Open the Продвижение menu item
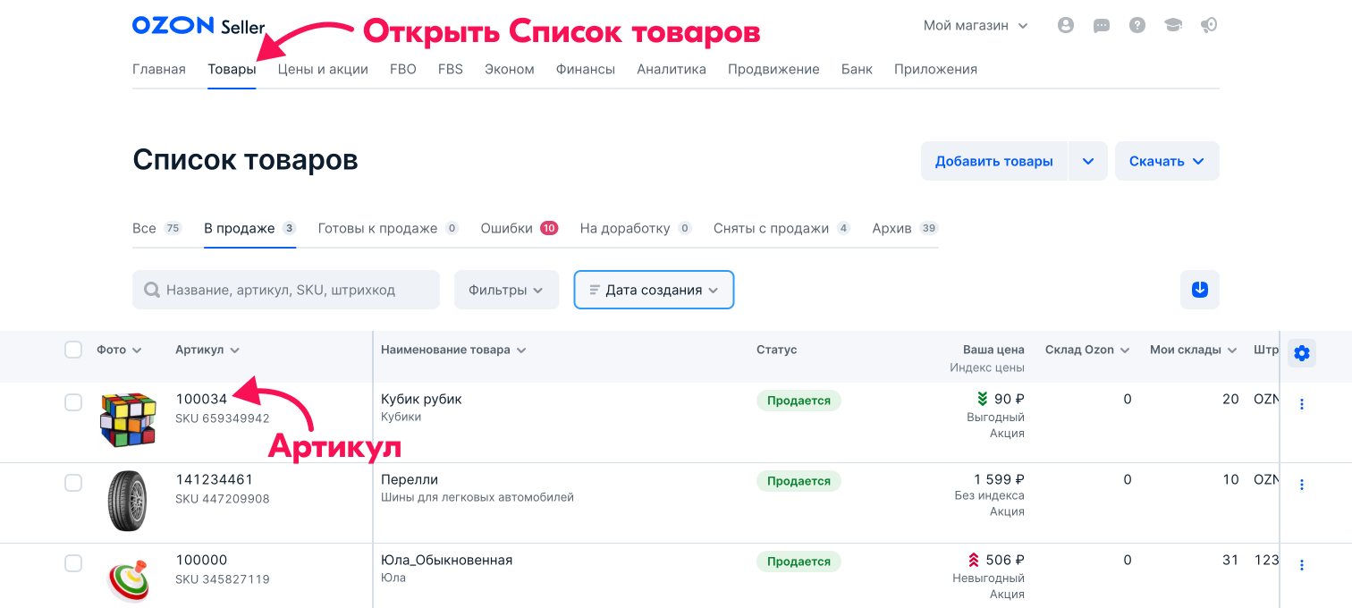The width and height of the screenshot is (1352, 608). [773, 69]
